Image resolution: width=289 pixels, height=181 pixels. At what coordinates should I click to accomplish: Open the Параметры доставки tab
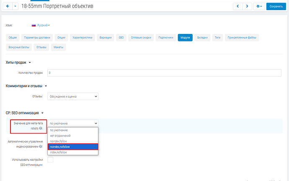click(x=37, y=37)
